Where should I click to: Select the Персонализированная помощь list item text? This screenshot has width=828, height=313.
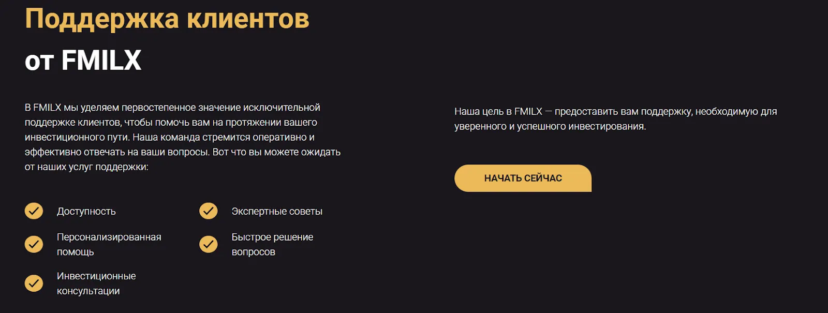[109, 244]
